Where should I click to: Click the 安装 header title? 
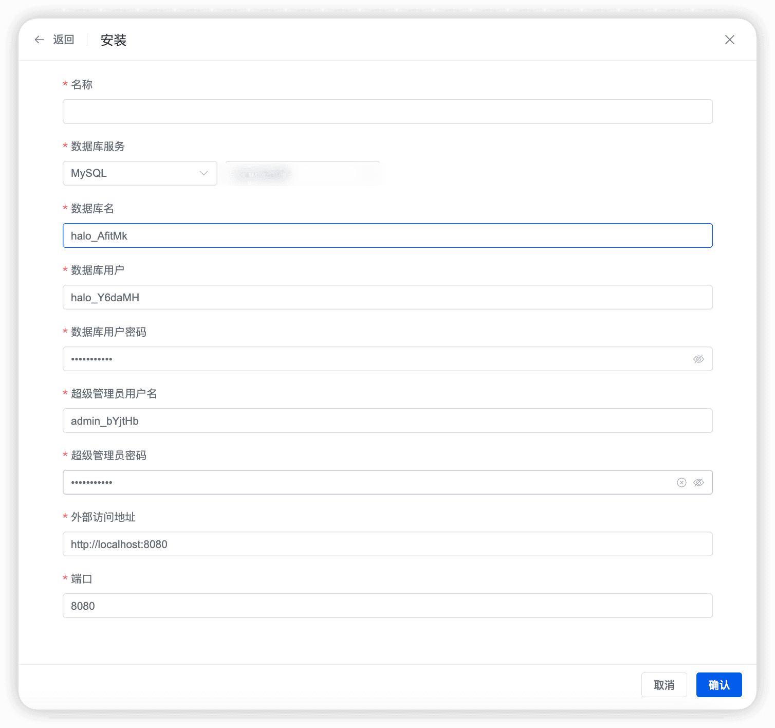114,40
